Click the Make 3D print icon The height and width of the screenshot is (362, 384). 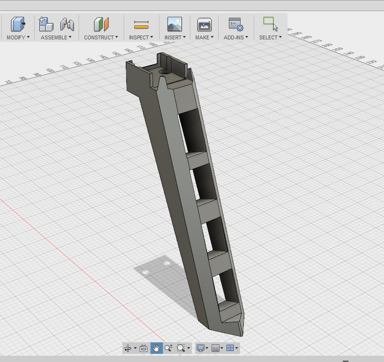(x=204, y=24)
